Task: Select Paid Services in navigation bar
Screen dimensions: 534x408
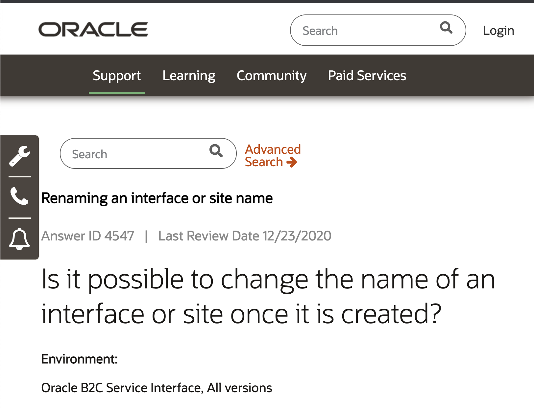Action: click(367, 76)
